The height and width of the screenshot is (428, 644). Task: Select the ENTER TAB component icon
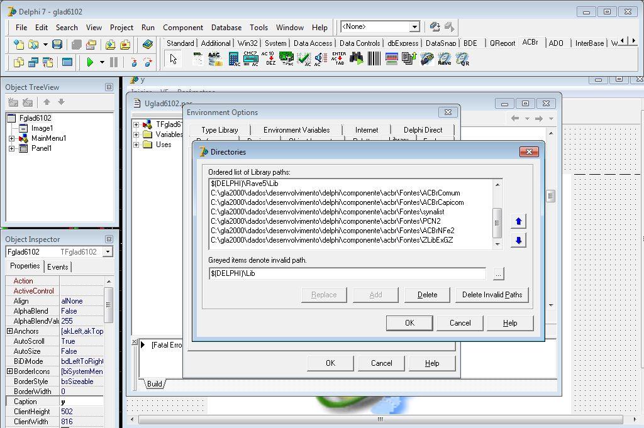tap(339, 59)
